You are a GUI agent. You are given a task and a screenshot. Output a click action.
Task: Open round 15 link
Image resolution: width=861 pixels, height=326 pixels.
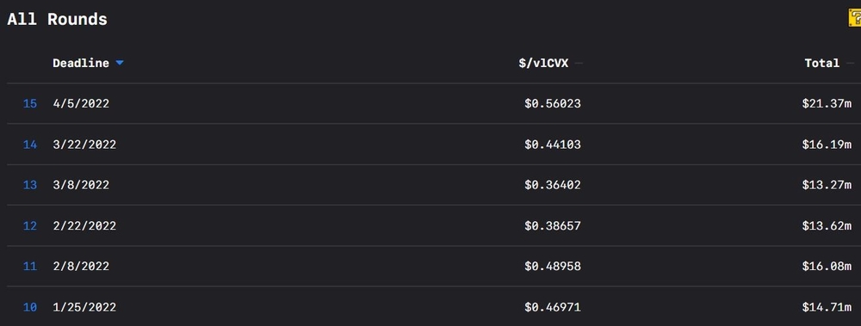(29, 103)
